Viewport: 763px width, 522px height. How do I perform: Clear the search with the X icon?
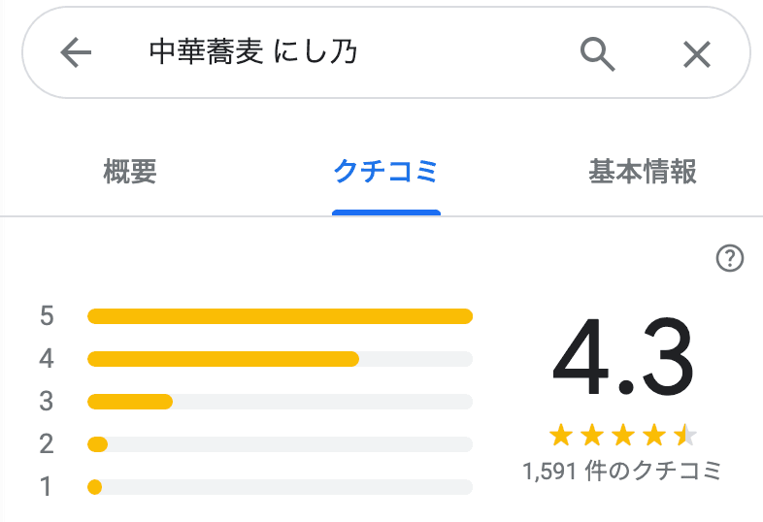(697, 53)
